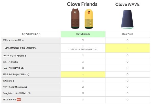Click Clova WAVE circle for 童話を朗読する
151x104 pixels.
[127, 100]
